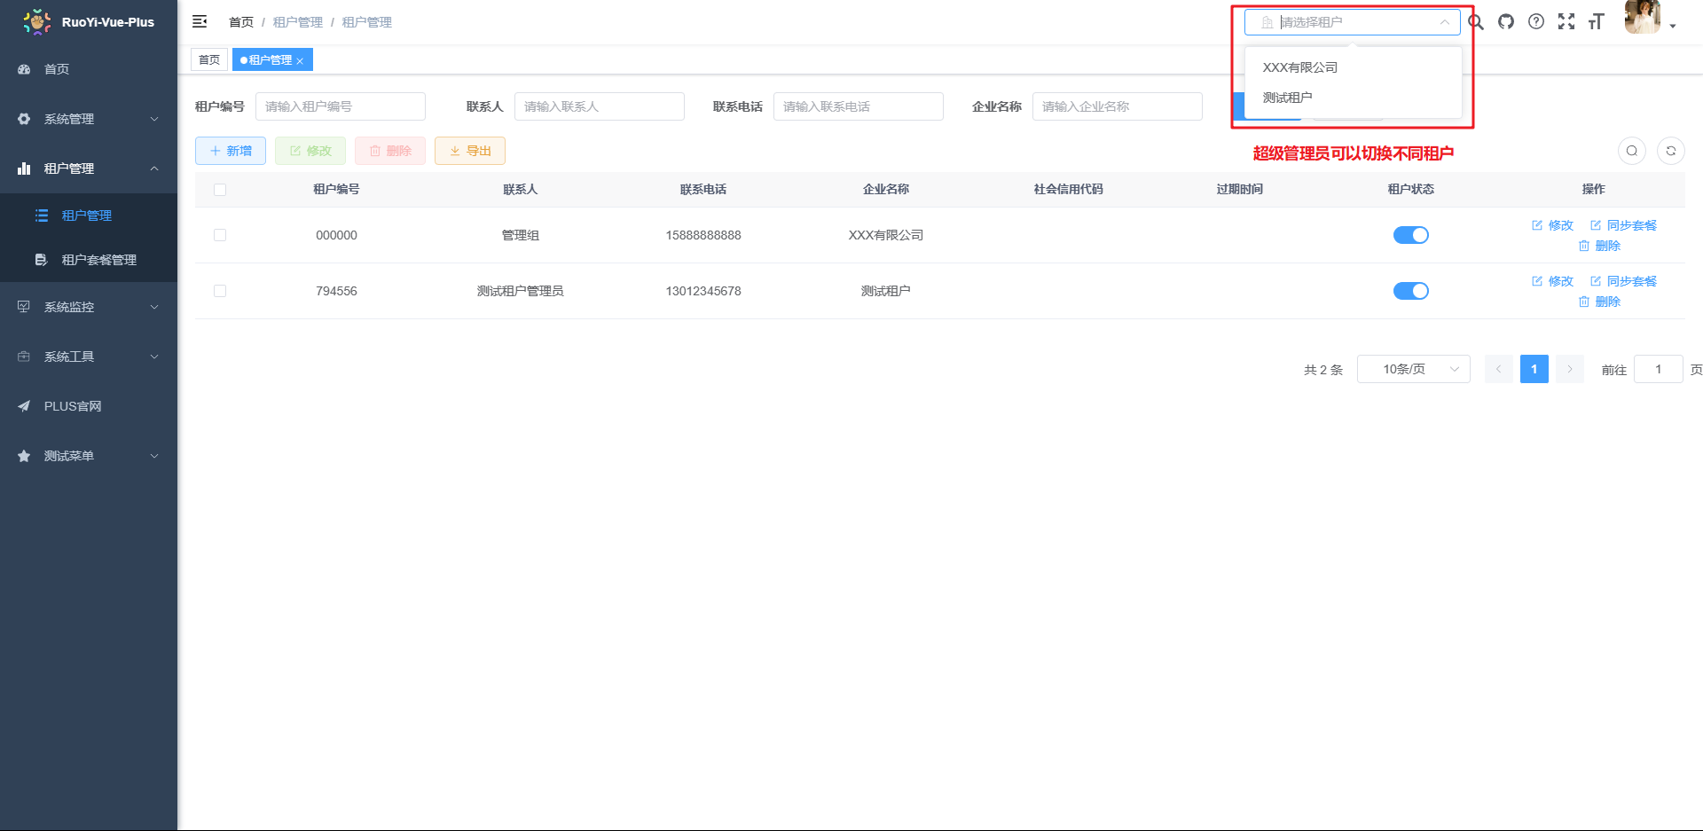Click phone number 15888888888 cell
Viewport: 1703px width, 831px height.
pyautogui.click(x=703, y=235)
